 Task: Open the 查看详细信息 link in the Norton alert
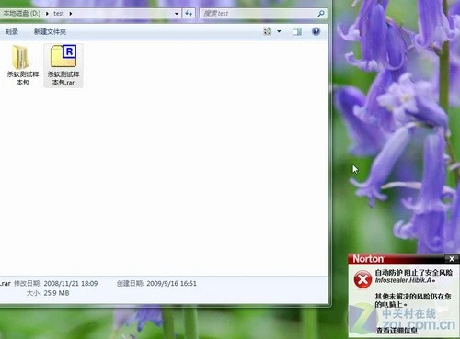pyautogui.click(x=397, y=331)
